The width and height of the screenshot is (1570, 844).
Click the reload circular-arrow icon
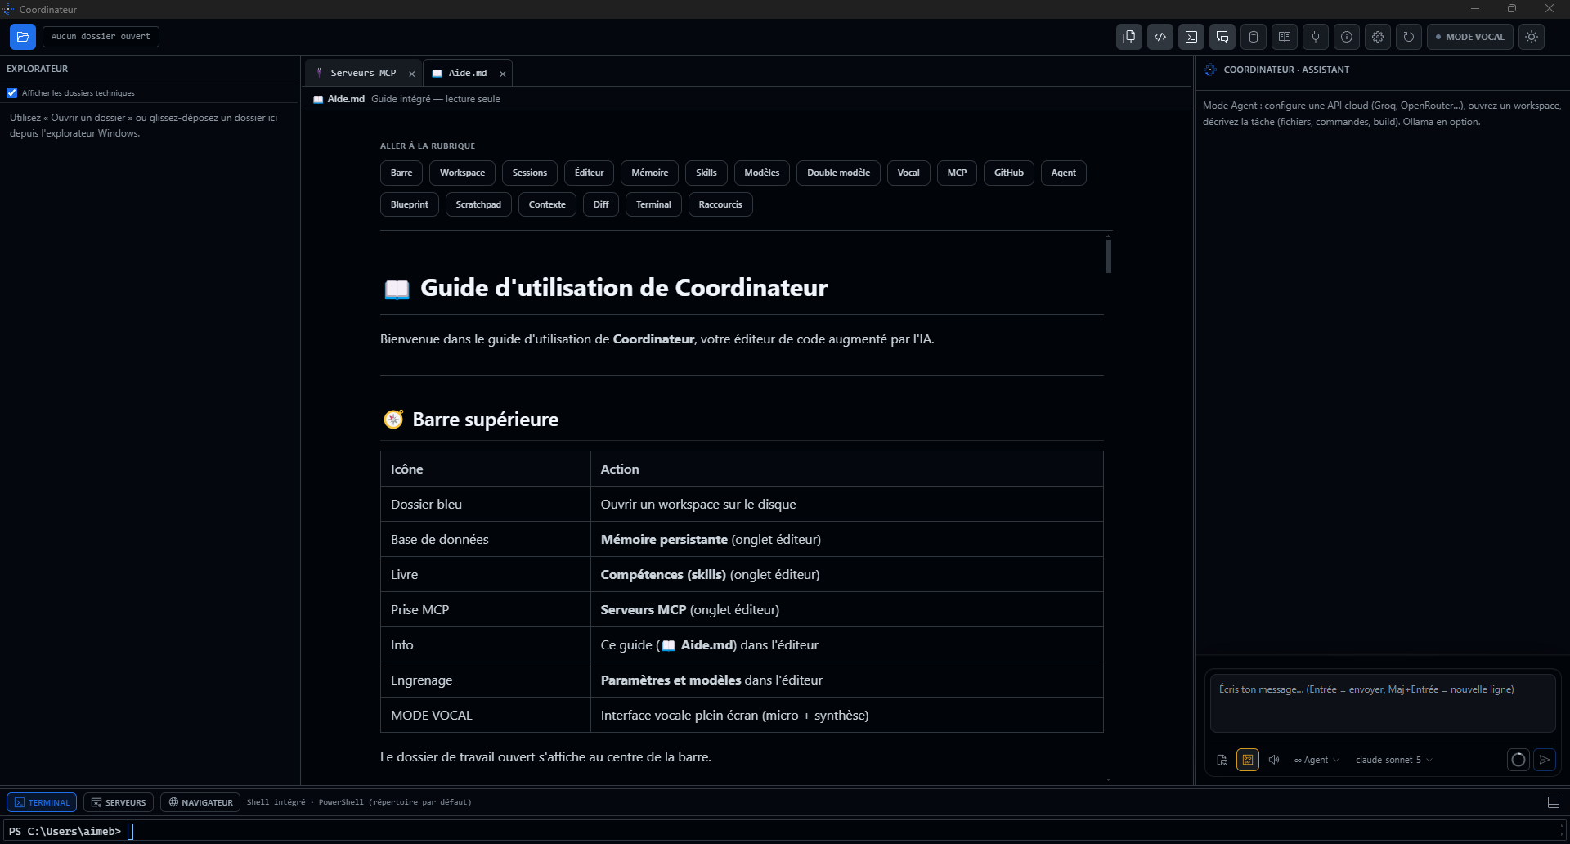pos(1409,37)
